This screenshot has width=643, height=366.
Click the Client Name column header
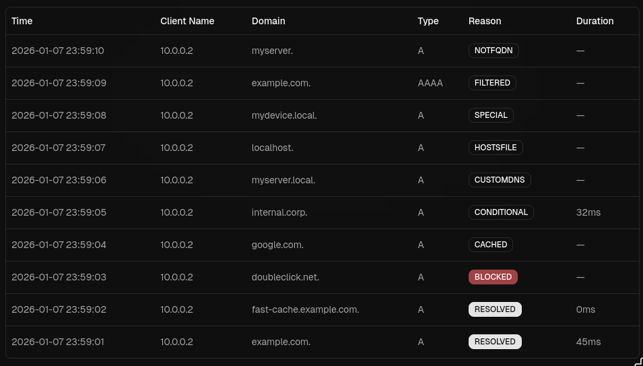(x=187, y=21)
